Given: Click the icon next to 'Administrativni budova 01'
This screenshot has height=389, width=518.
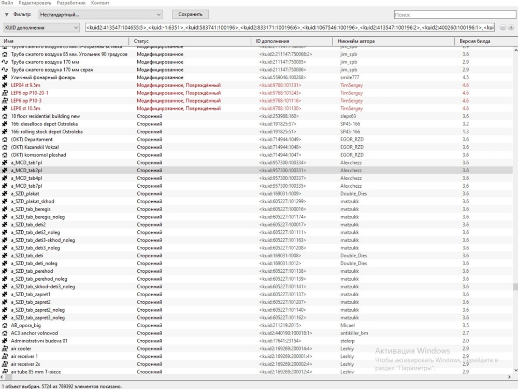Looking at the screenshot, I should pyautogui.click(x=5, y=341).
